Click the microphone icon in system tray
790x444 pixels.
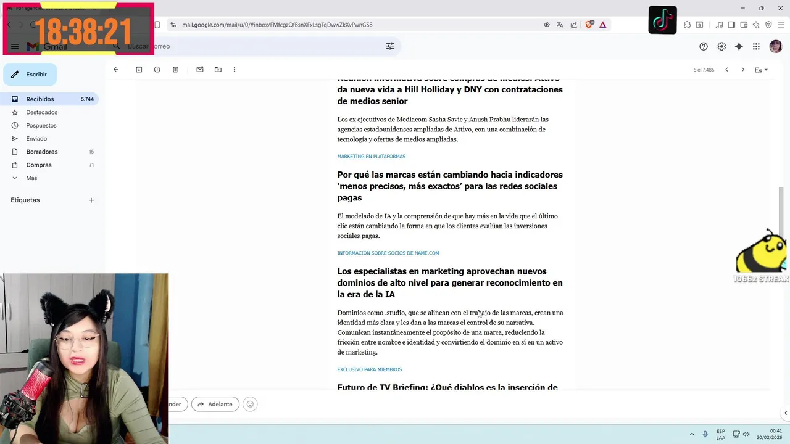tap(705, 434)
